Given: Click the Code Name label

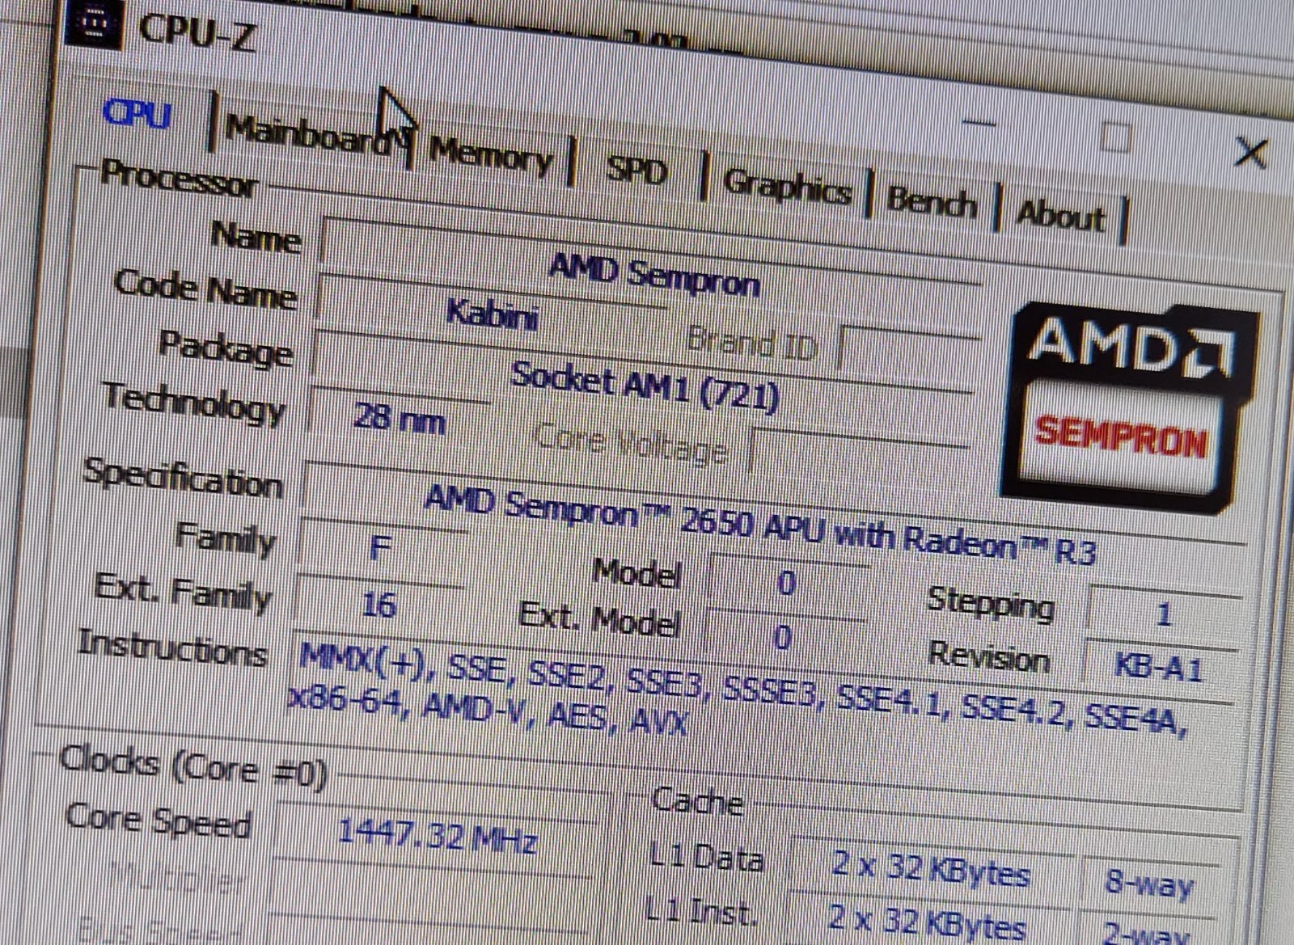Looking at the screenshot, I should pyautogui.click(x=206, y=289).
